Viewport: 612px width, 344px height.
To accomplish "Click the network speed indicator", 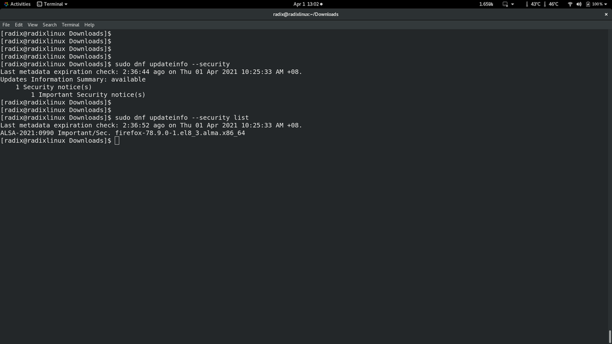I will point(486,4).
